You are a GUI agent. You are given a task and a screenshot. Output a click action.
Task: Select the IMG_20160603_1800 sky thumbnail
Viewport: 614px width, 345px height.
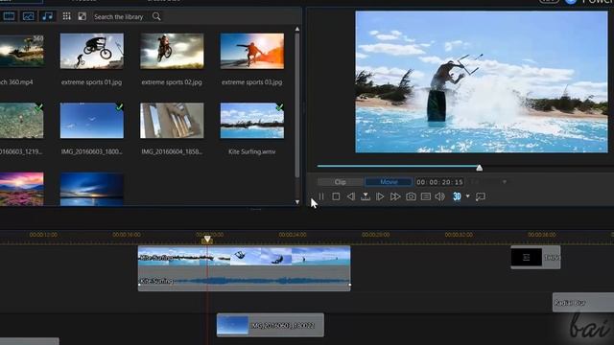[x=92, y=121]
